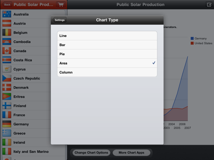Tap the edit compose icon
Viewport: 214px width, 160px height.
pos(209,5)
